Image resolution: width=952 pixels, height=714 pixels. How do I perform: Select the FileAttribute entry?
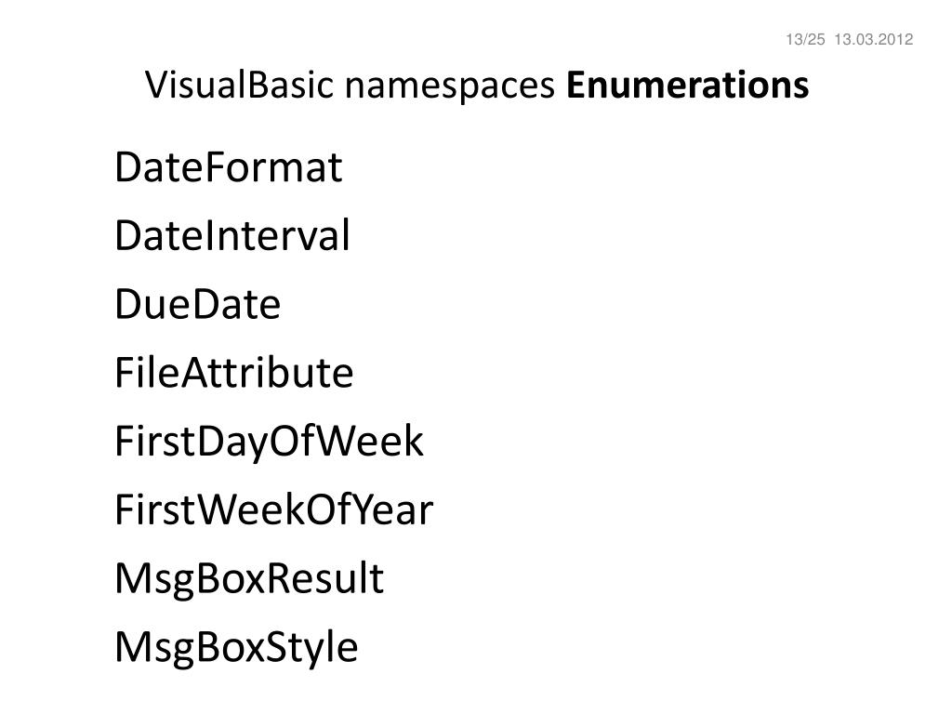click(x=233, y=373)
